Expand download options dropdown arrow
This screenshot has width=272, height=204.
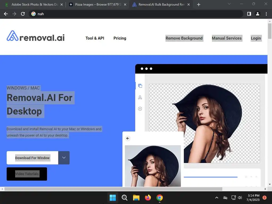[x=64, y=158]
